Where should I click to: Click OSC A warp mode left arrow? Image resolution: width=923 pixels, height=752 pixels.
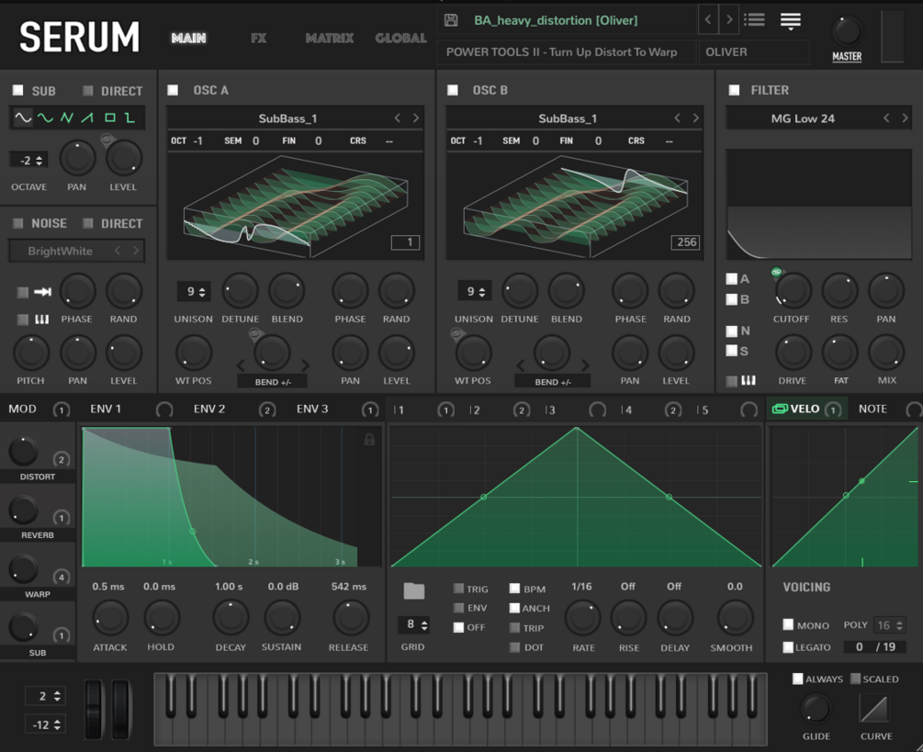coord(241,365)
